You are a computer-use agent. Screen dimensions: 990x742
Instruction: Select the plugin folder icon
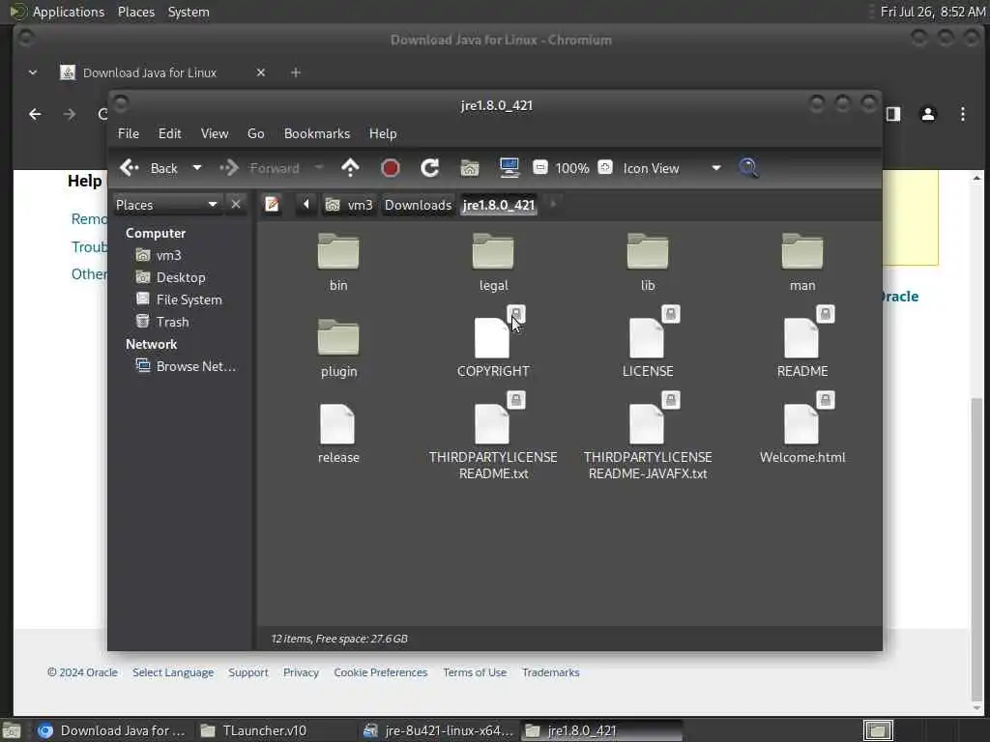pyautogui.click(x=338, y=338)
